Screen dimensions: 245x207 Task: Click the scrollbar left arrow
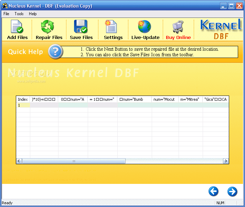[x=19, y=161]
